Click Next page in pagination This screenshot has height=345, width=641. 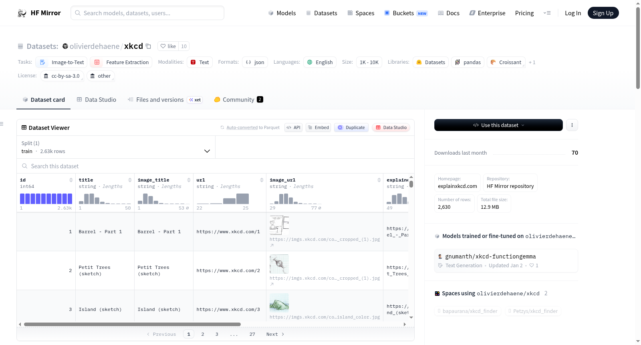(275, 334)
